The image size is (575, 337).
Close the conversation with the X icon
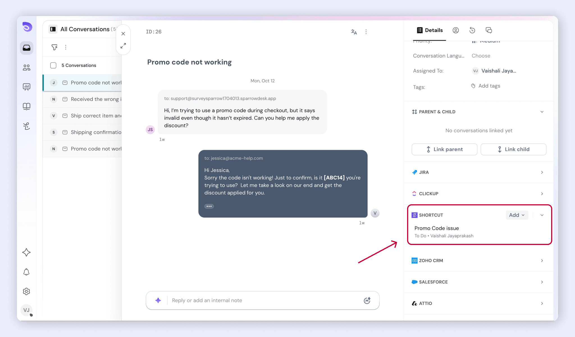coord(123,34)
